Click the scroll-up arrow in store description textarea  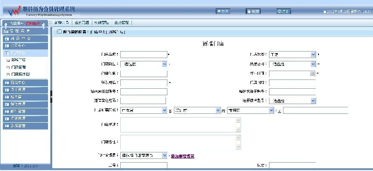pos(238,120)
